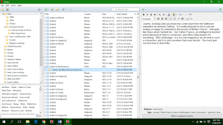223x125 pixels.
Task: Center align note text
Action: (162, 19)
